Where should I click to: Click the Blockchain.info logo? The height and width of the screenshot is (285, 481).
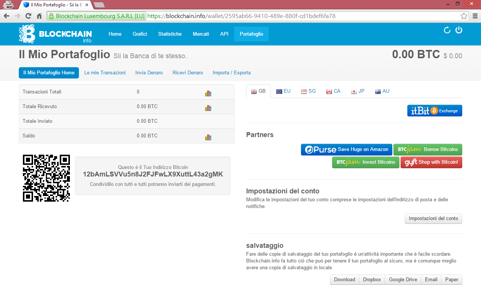tap(55, 34)
